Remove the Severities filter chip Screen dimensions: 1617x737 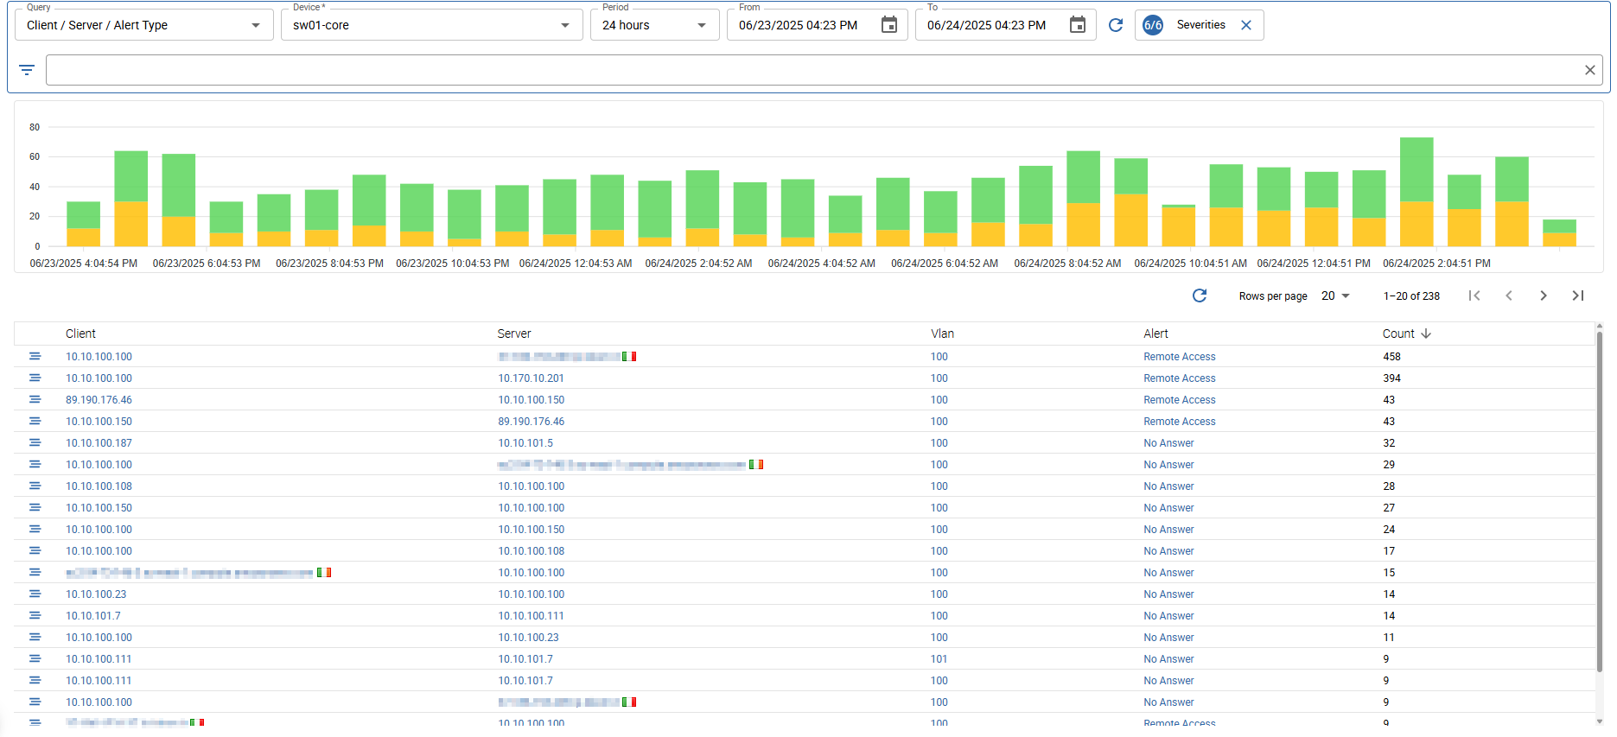click(1246, 25)
